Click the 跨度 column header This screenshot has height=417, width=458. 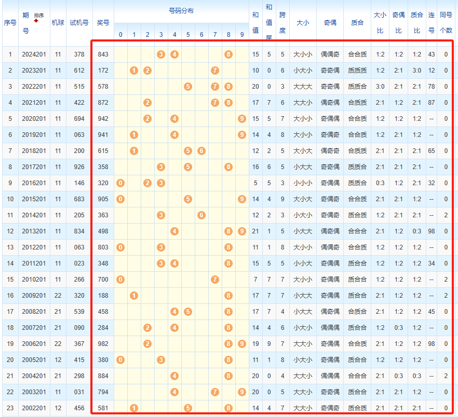click(282, 23)
